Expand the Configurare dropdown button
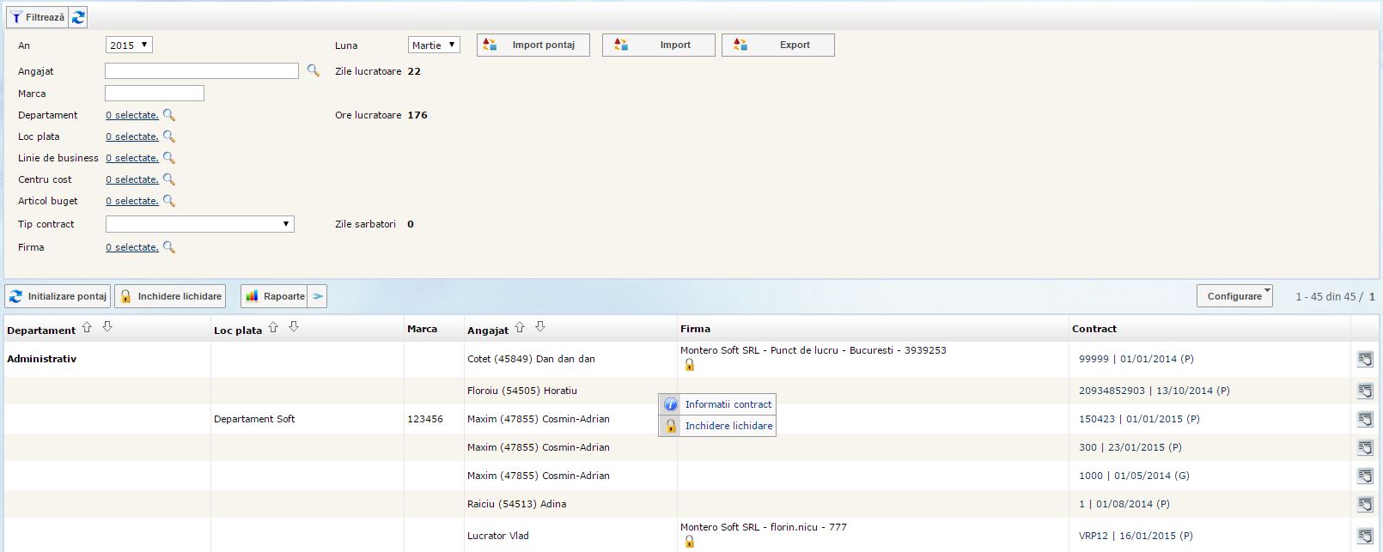Screen dimensions: 1383x552 click(1234, 296)
